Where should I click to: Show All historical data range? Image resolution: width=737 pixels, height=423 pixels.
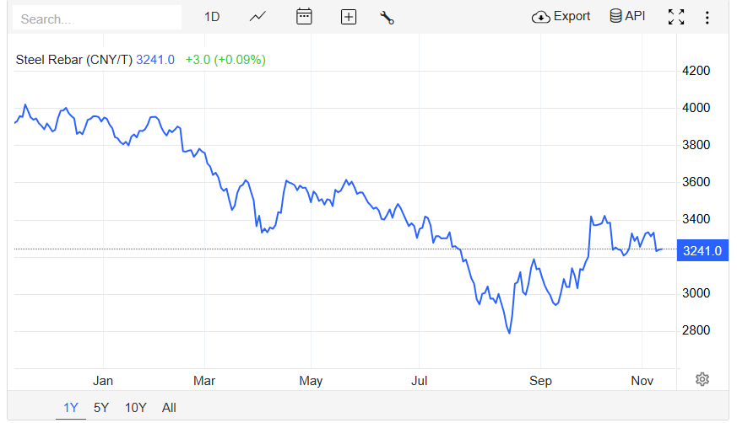169,408
